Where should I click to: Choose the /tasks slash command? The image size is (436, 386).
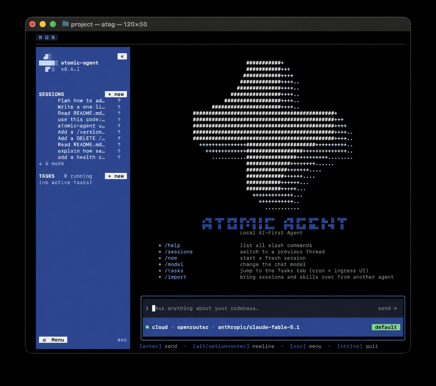click(x=174, y=271)
